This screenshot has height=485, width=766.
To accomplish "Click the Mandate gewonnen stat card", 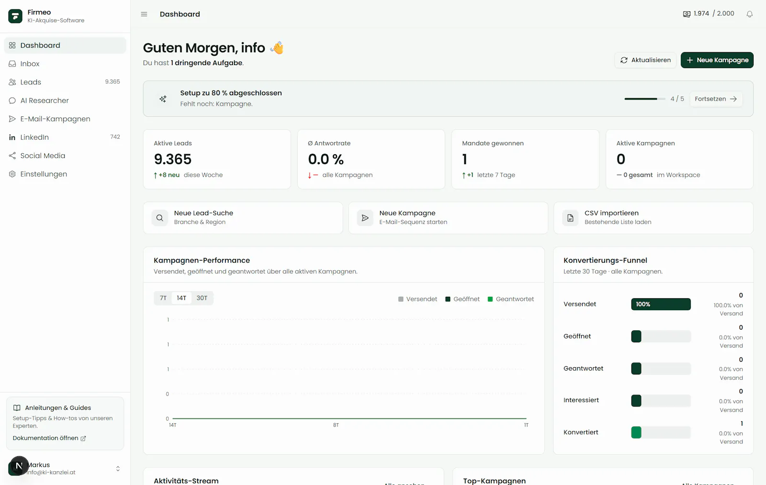I will tap(525, 159).
